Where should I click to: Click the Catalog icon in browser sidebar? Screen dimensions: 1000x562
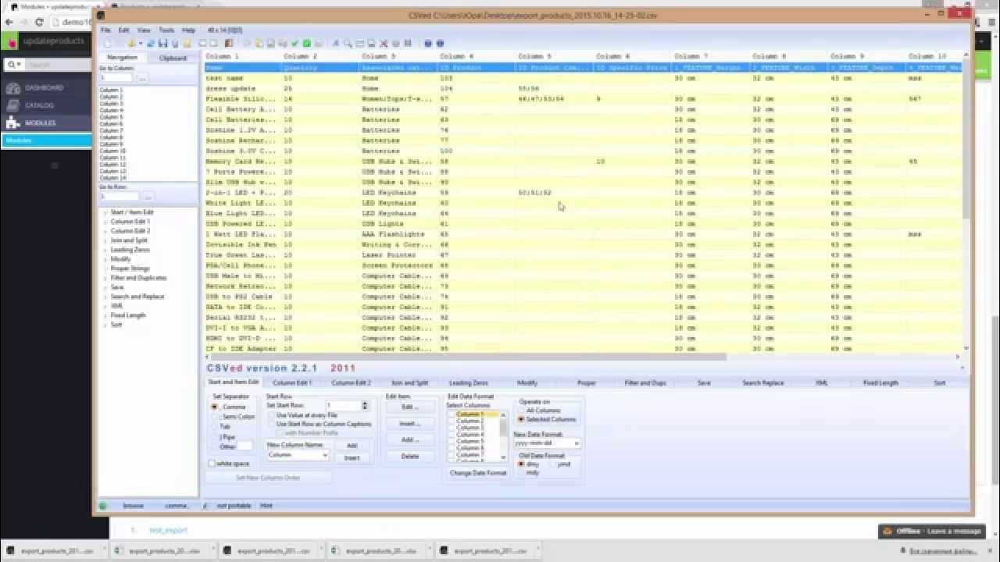(x=12, y=105)
